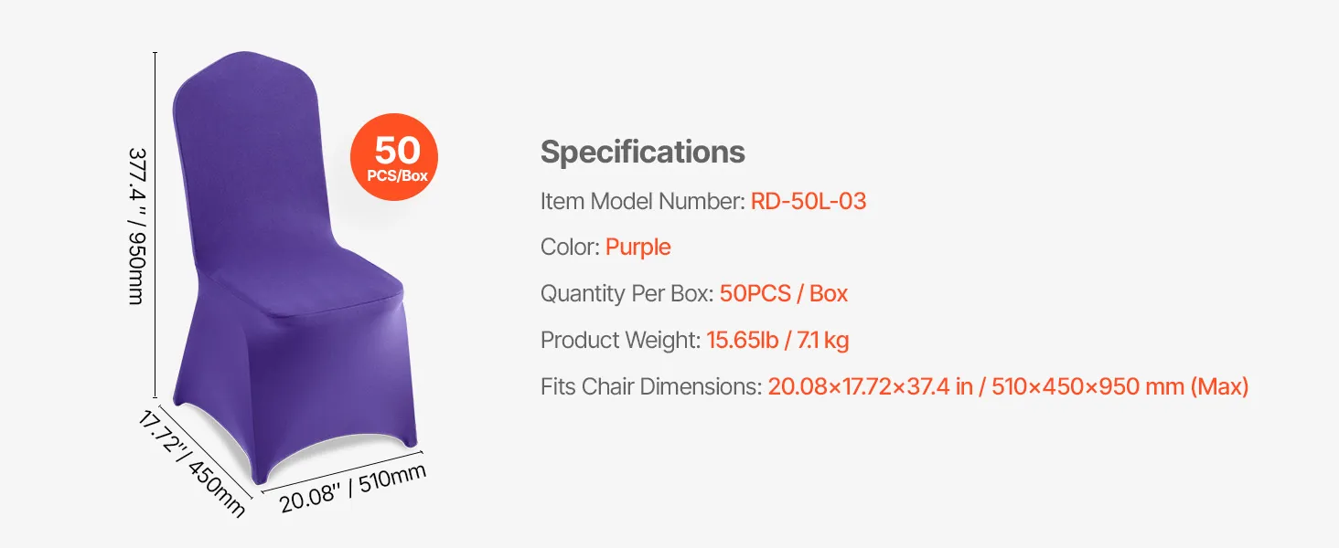The width and height of the screenshot is (1339, 548).
Task: Click the orange 50 PCS/Box badge
Action: [x=394, y=156]
